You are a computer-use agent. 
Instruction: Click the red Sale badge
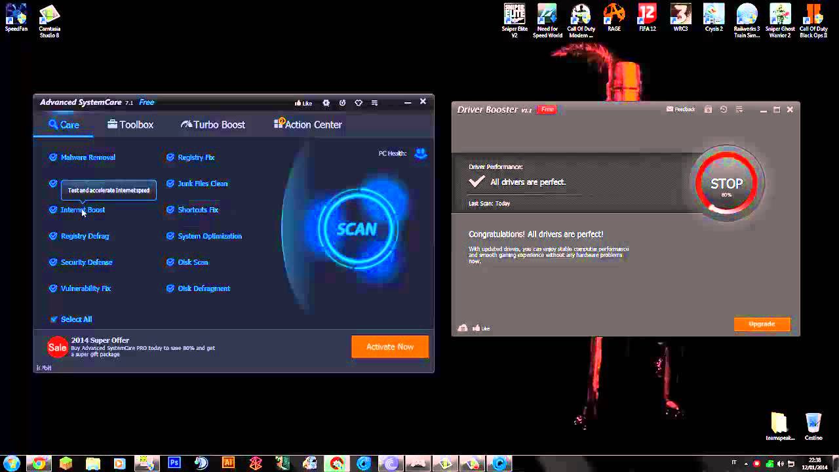click(x=57, y=347)
